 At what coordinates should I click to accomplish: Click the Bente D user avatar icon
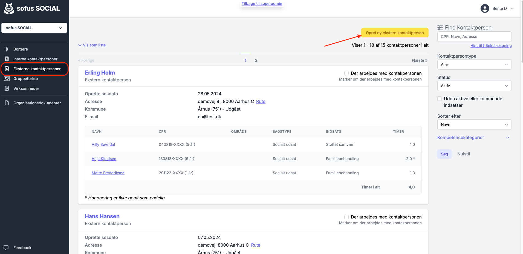click(x=485, y=8)
